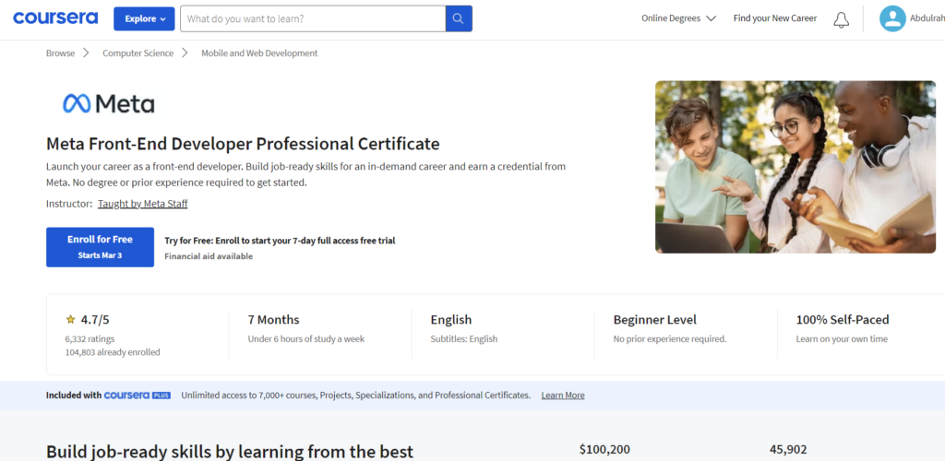This screenshot has width=945, height=461.
Task: Go to Mobile and Web Development breadcrumb
Action: tap(259, 53)
